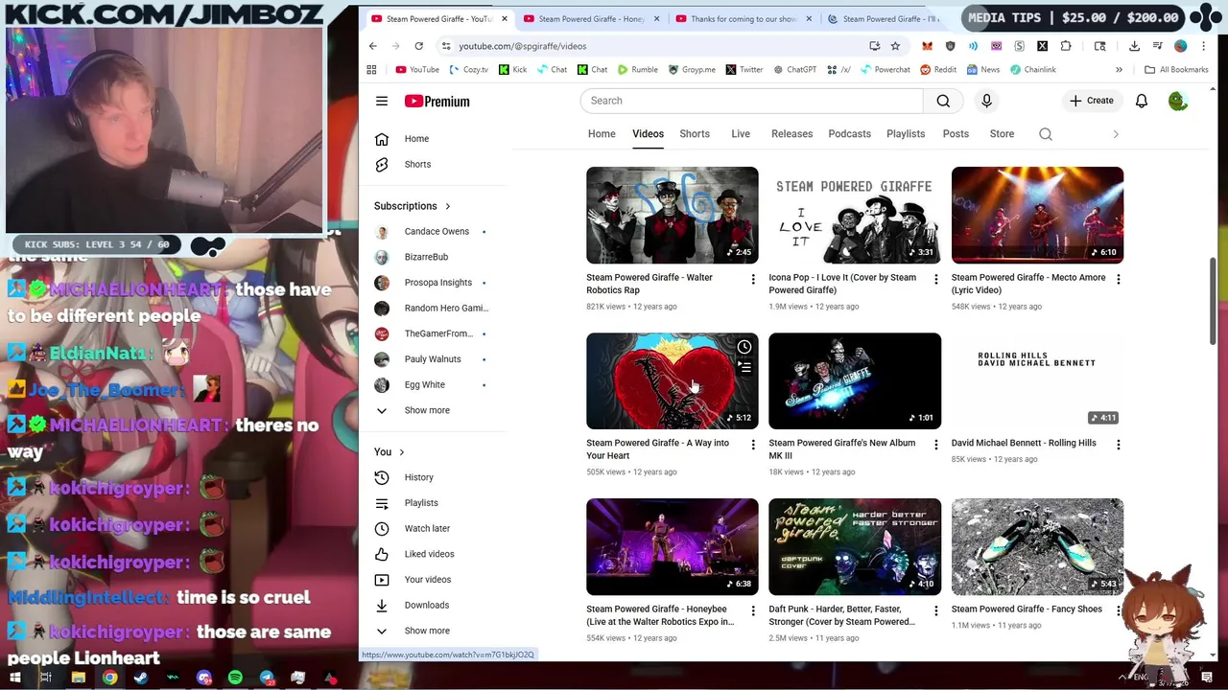Open History in the sidebar

418,477
